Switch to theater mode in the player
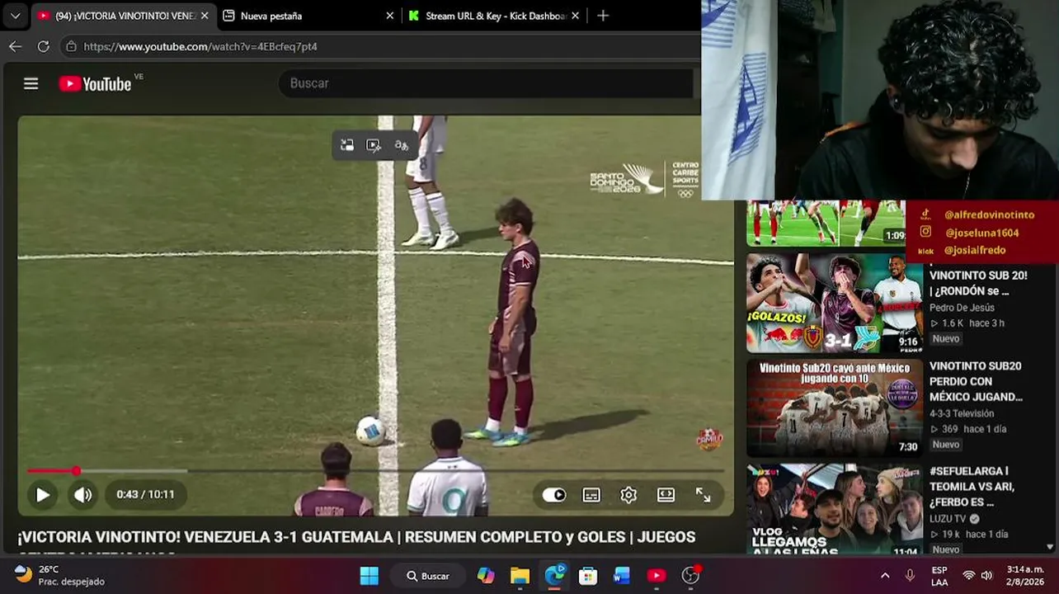The width and height of the screenshot is (1059, 594). point(666,495)
